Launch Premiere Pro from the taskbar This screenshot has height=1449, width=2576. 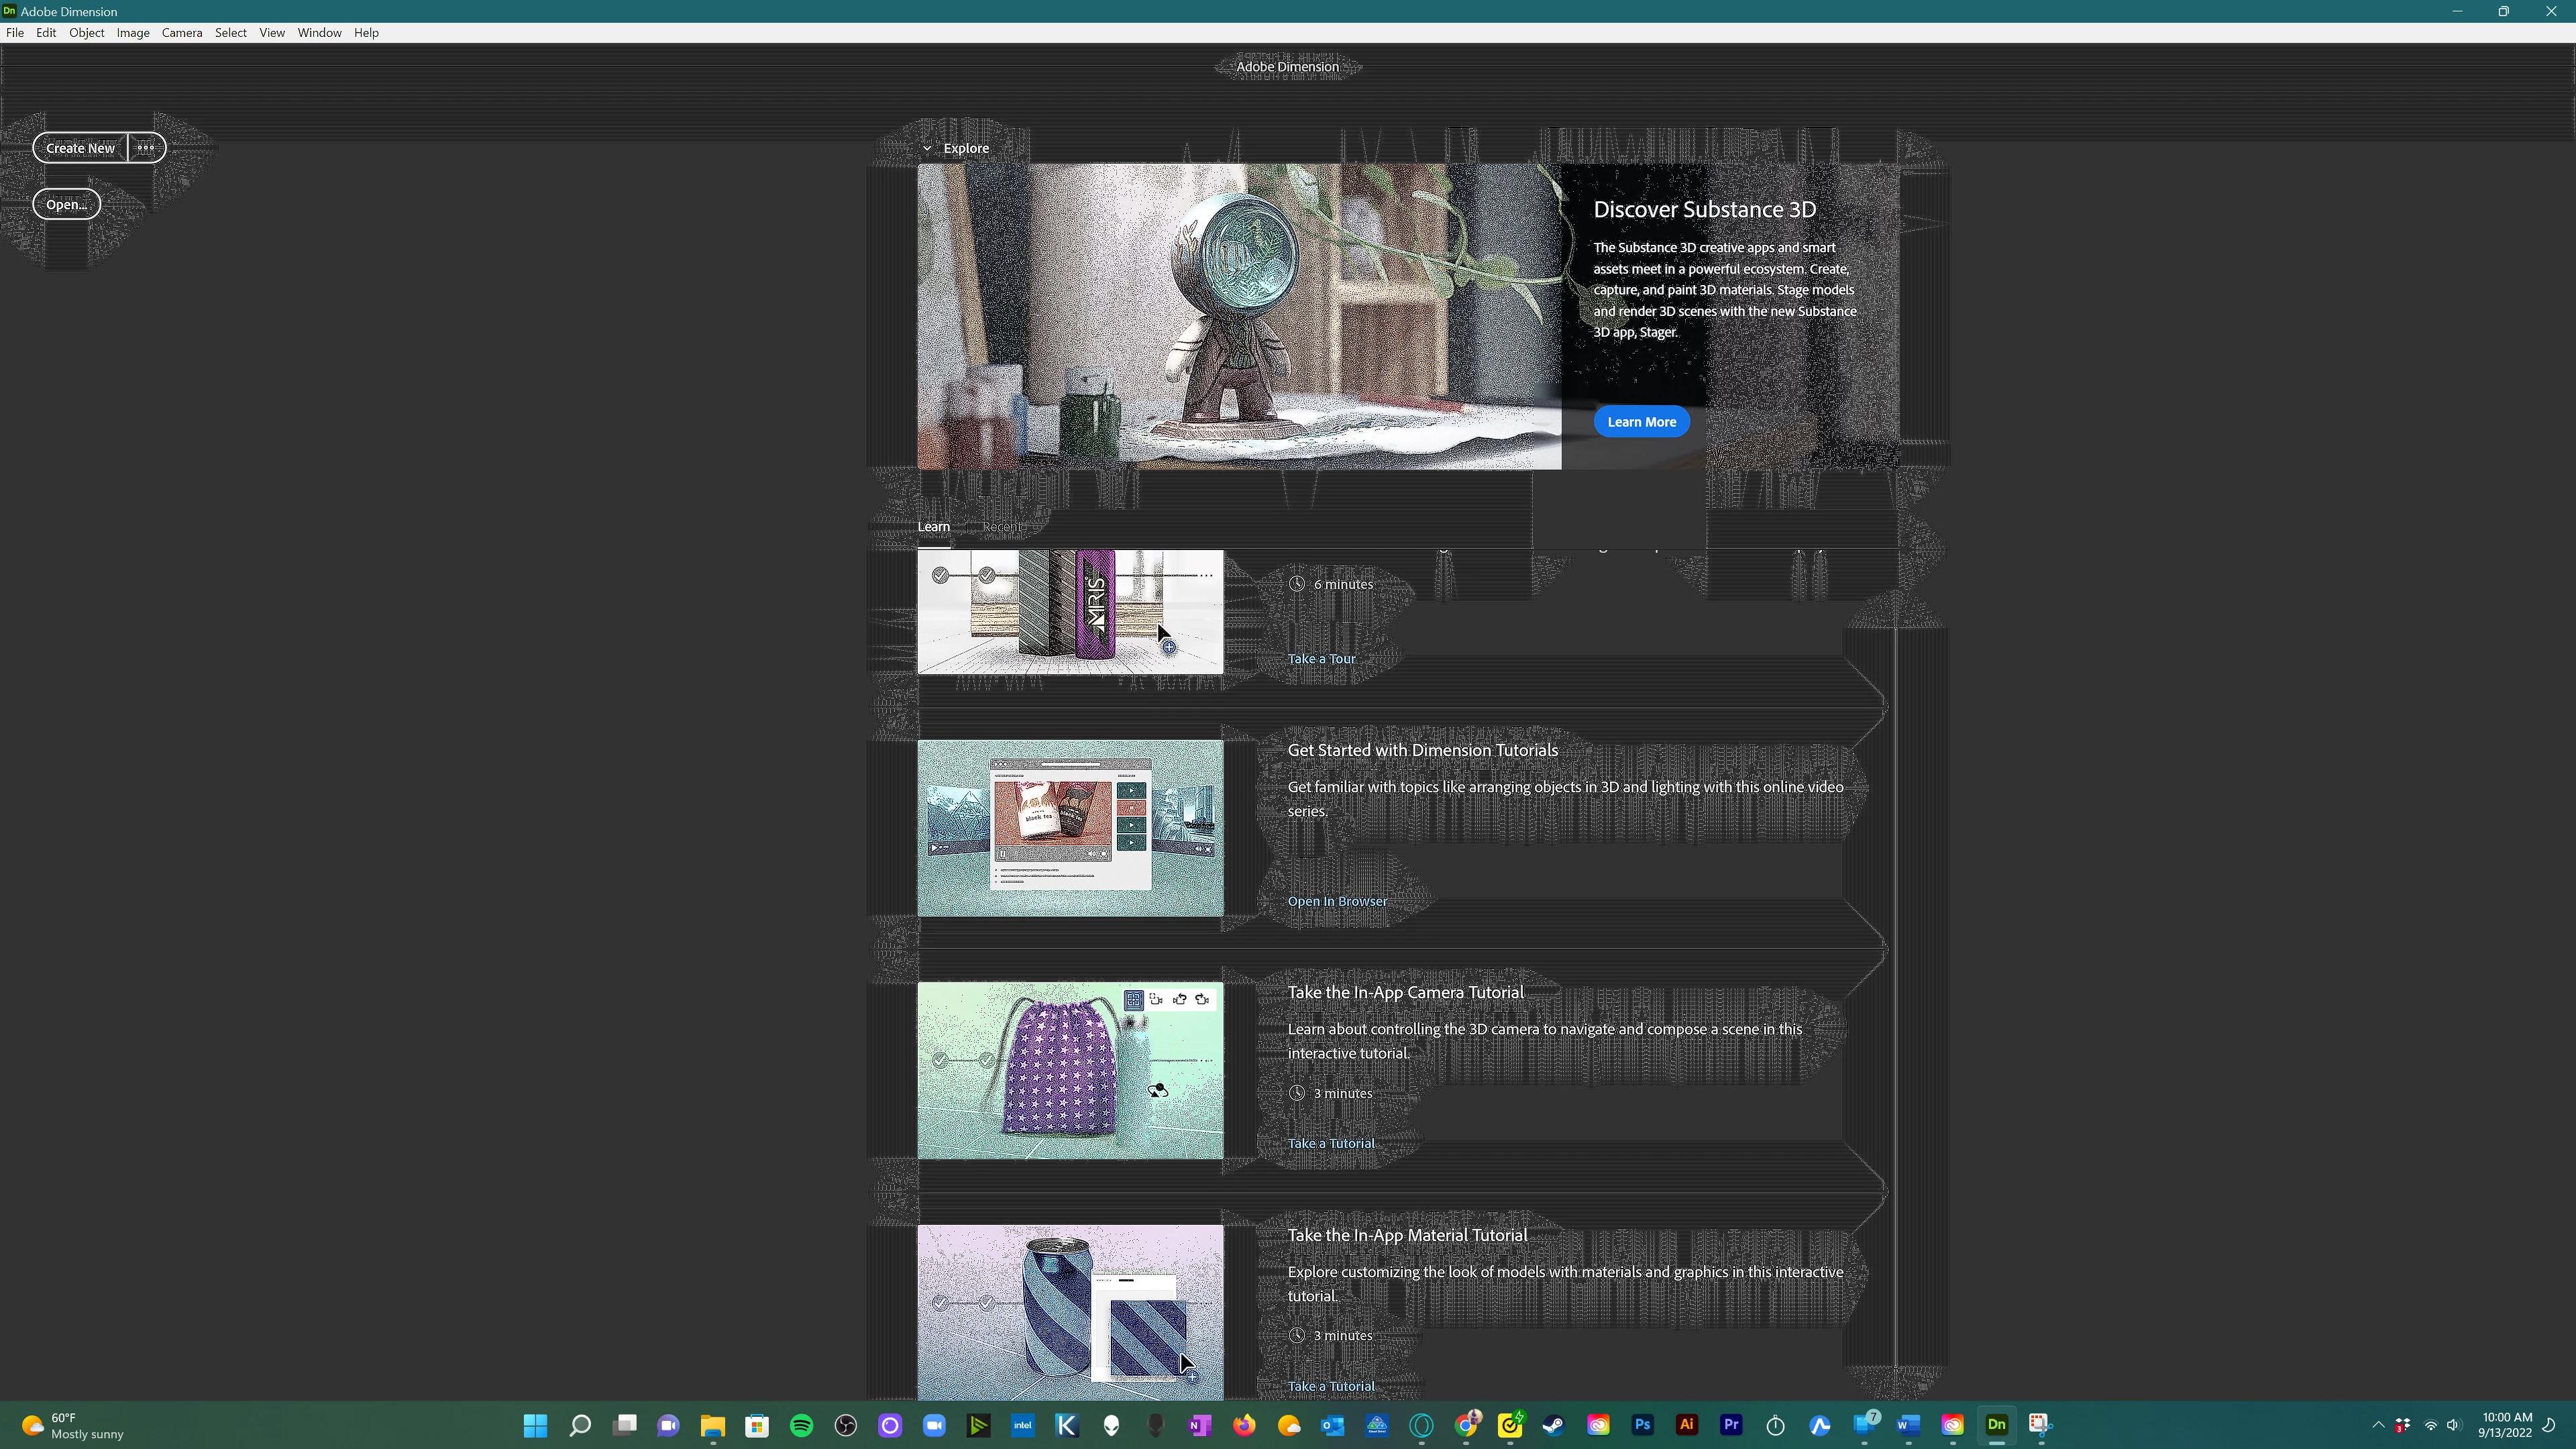[1731, 1425]
